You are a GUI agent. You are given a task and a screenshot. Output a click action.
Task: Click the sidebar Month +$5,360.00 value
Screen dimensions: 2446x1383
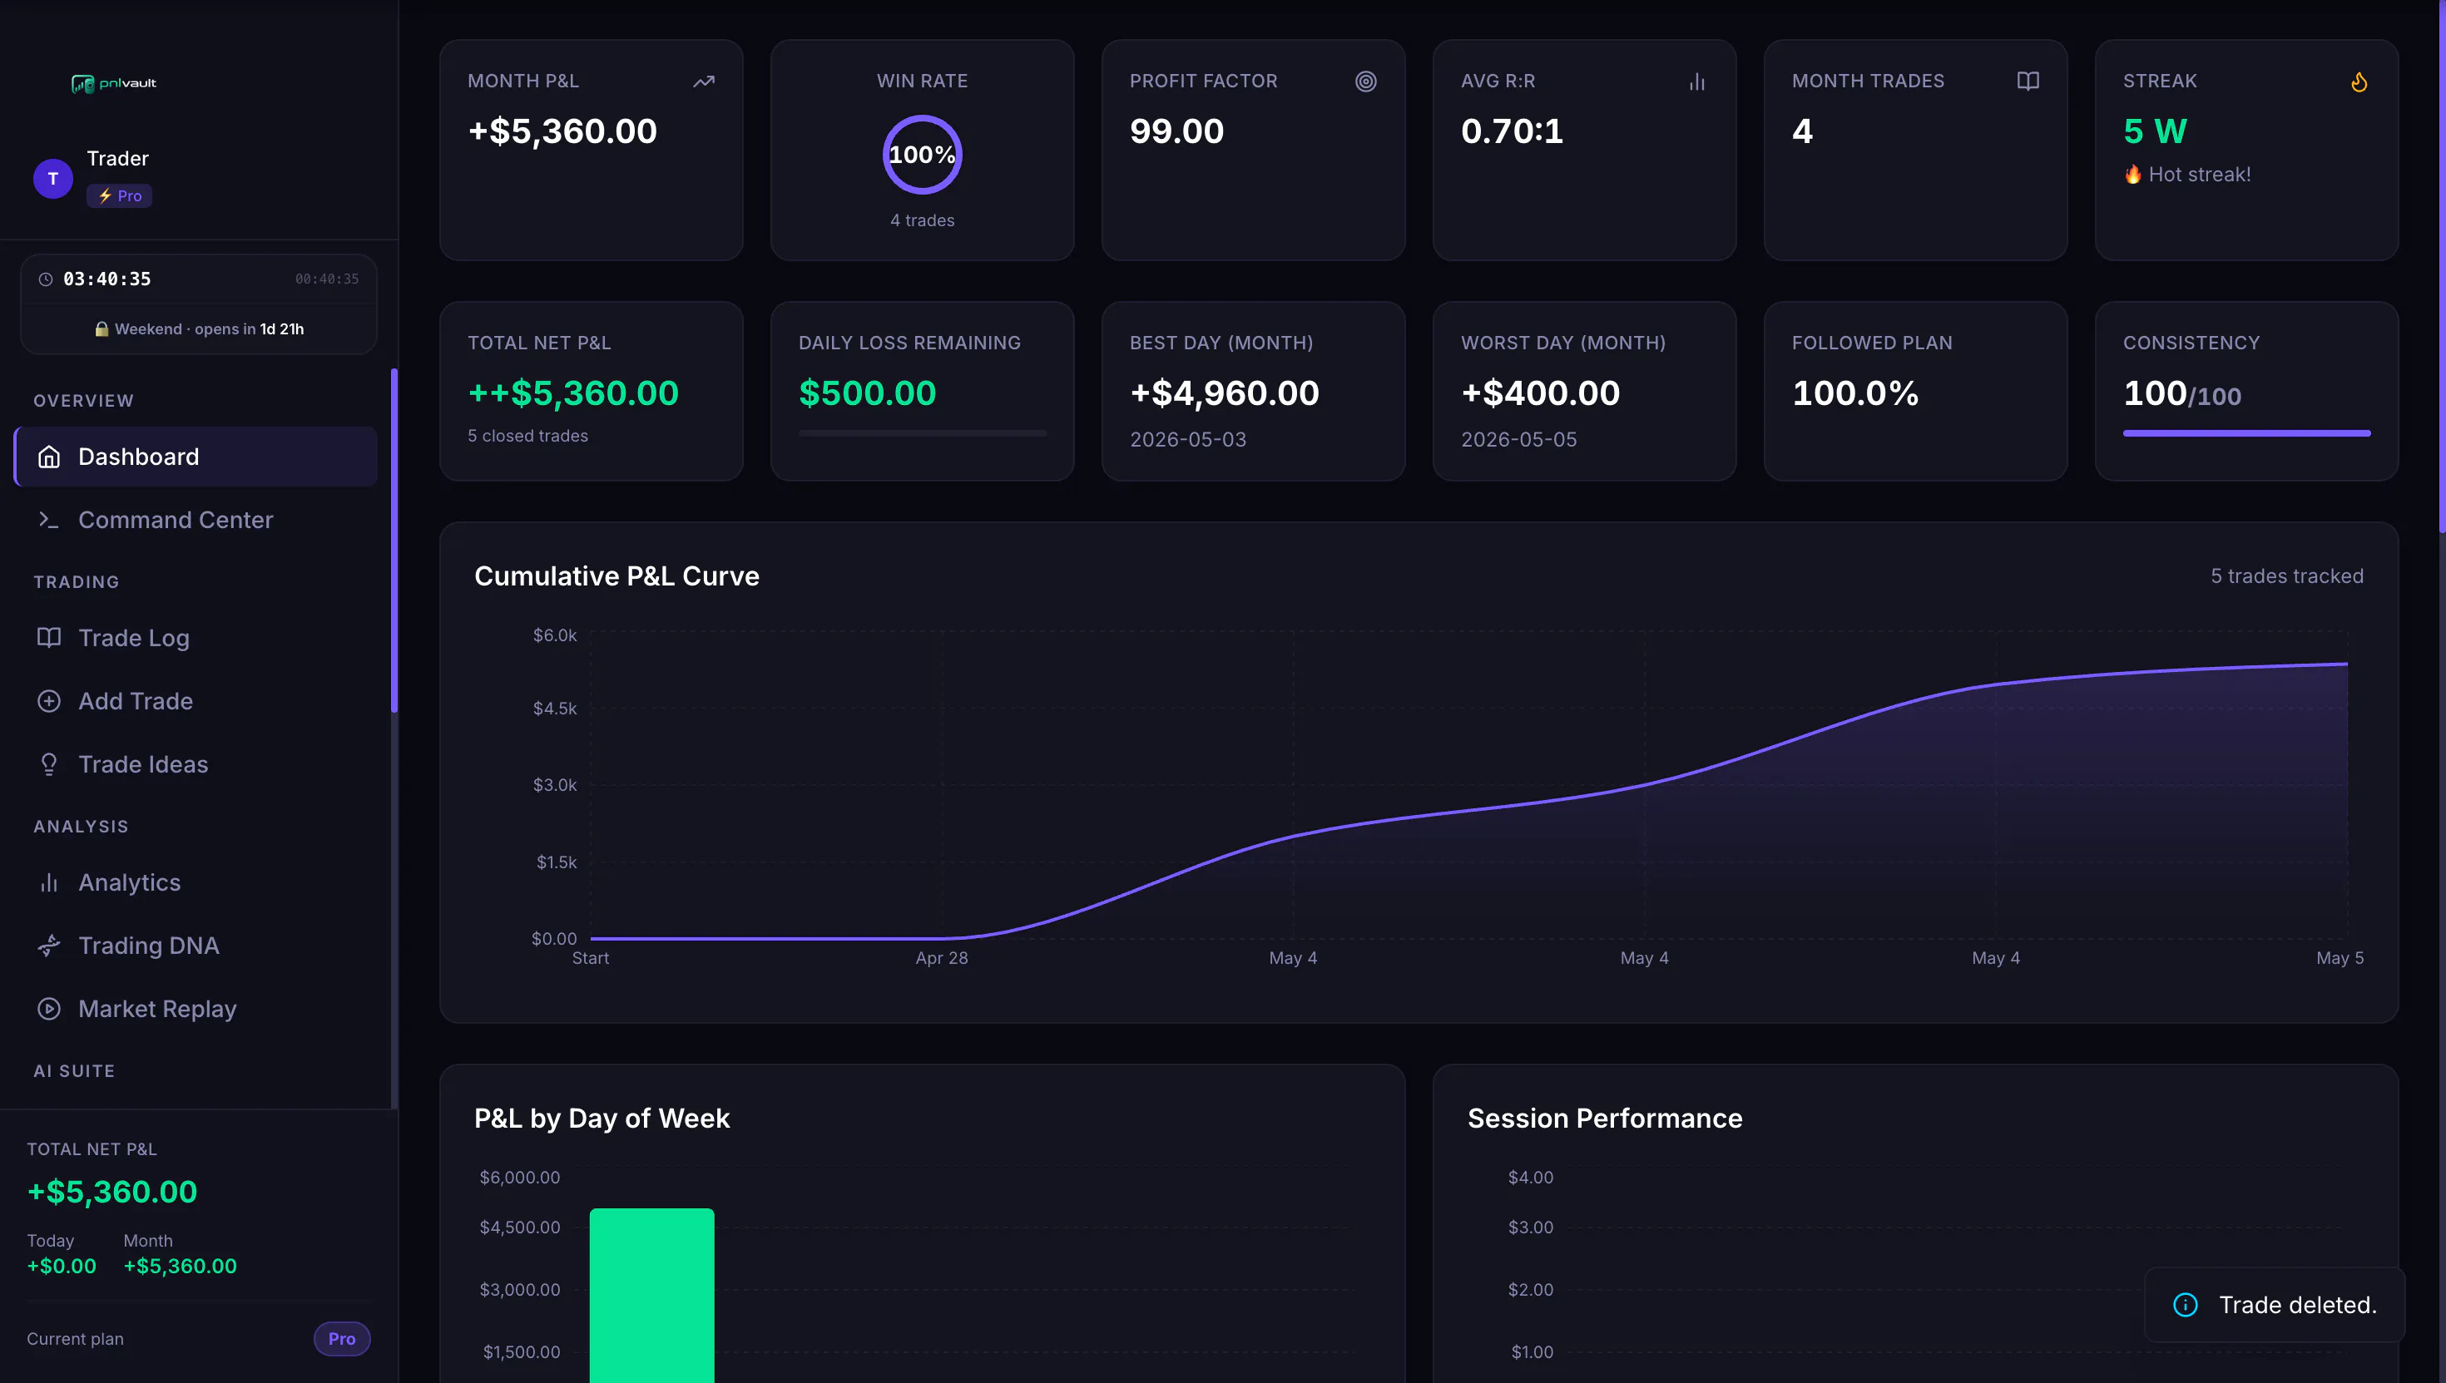180,1267
